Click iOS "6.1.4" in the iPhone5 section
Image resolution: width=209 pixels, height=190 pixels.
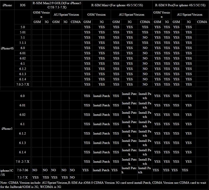pyautogui.click(x=22, y=152)
